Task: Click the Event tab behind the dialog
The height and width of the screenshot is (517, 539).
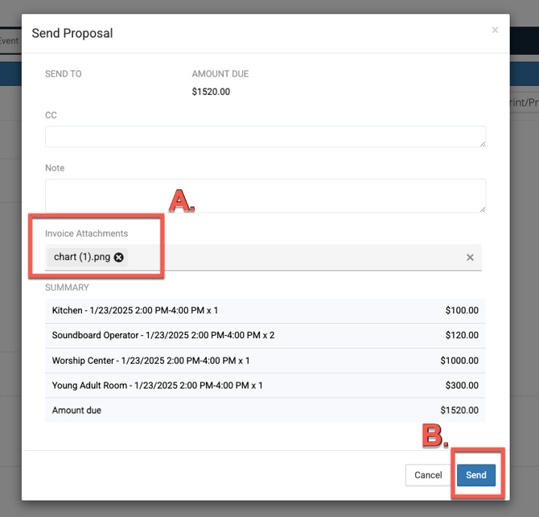Action: pyautogui.click(x=10, y=41)
